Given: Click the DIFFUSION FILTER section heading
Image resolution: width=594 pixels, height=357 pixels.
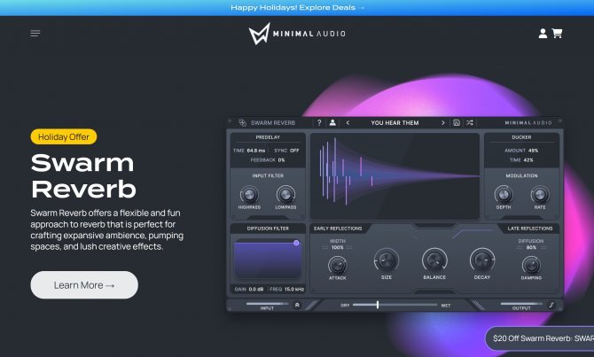Looking at the screenshot, I should click(x=268, y=229).
